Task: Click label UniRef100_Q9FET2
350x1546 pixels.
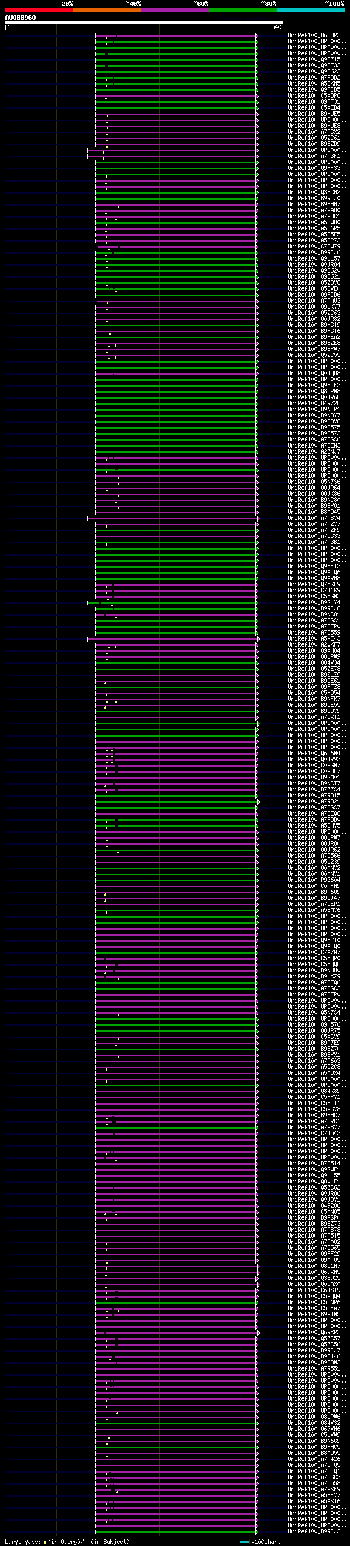Action: pos(314,566)
